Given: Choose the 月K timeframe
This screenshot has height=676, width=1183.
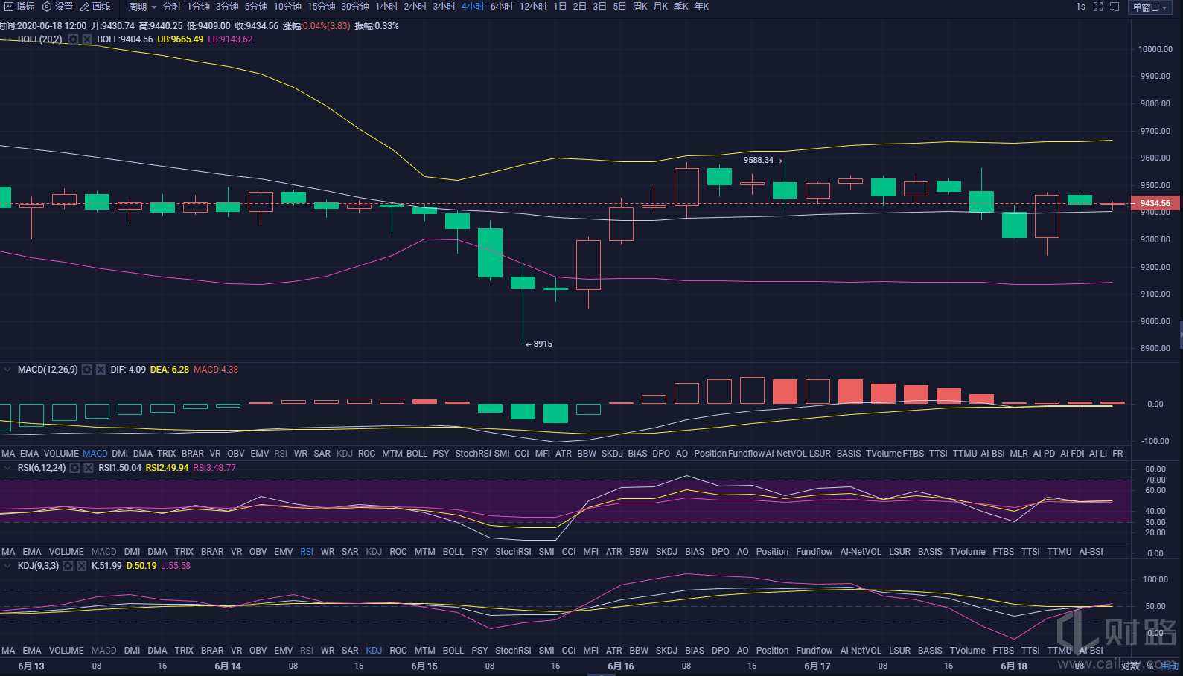Looking at the screenshot, I should 660,7.
